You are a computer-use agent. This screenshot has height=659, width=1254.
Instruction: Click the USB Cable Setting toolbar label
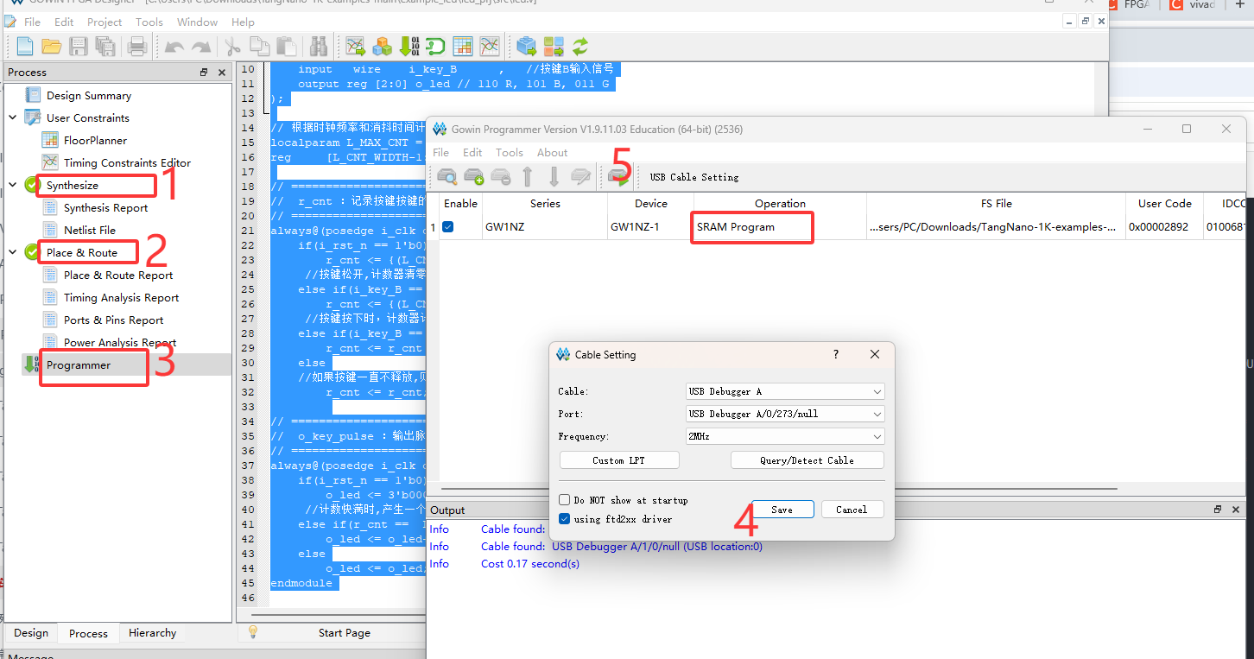pyautogui.click(x=693, y=177)
